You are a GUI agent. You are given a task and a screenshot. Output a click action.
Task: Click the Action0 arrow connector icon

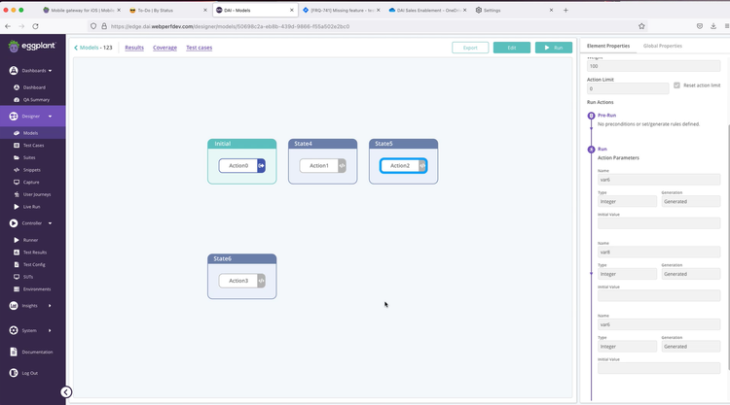click(x=261, y=166)
